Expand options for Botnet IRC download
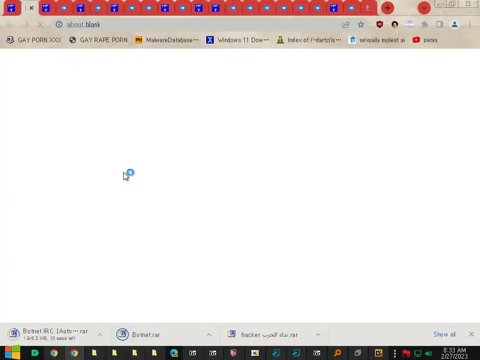 (100, 335)
